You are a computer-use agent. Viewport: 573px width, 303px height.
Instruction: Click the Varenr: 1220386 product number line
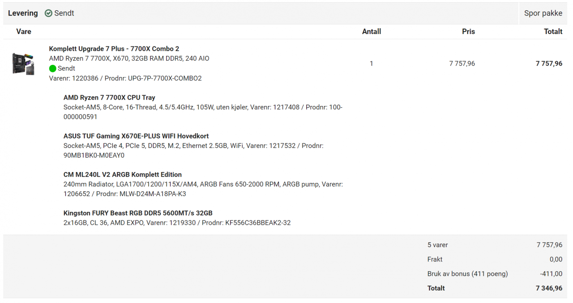click(x=125, y=78)
